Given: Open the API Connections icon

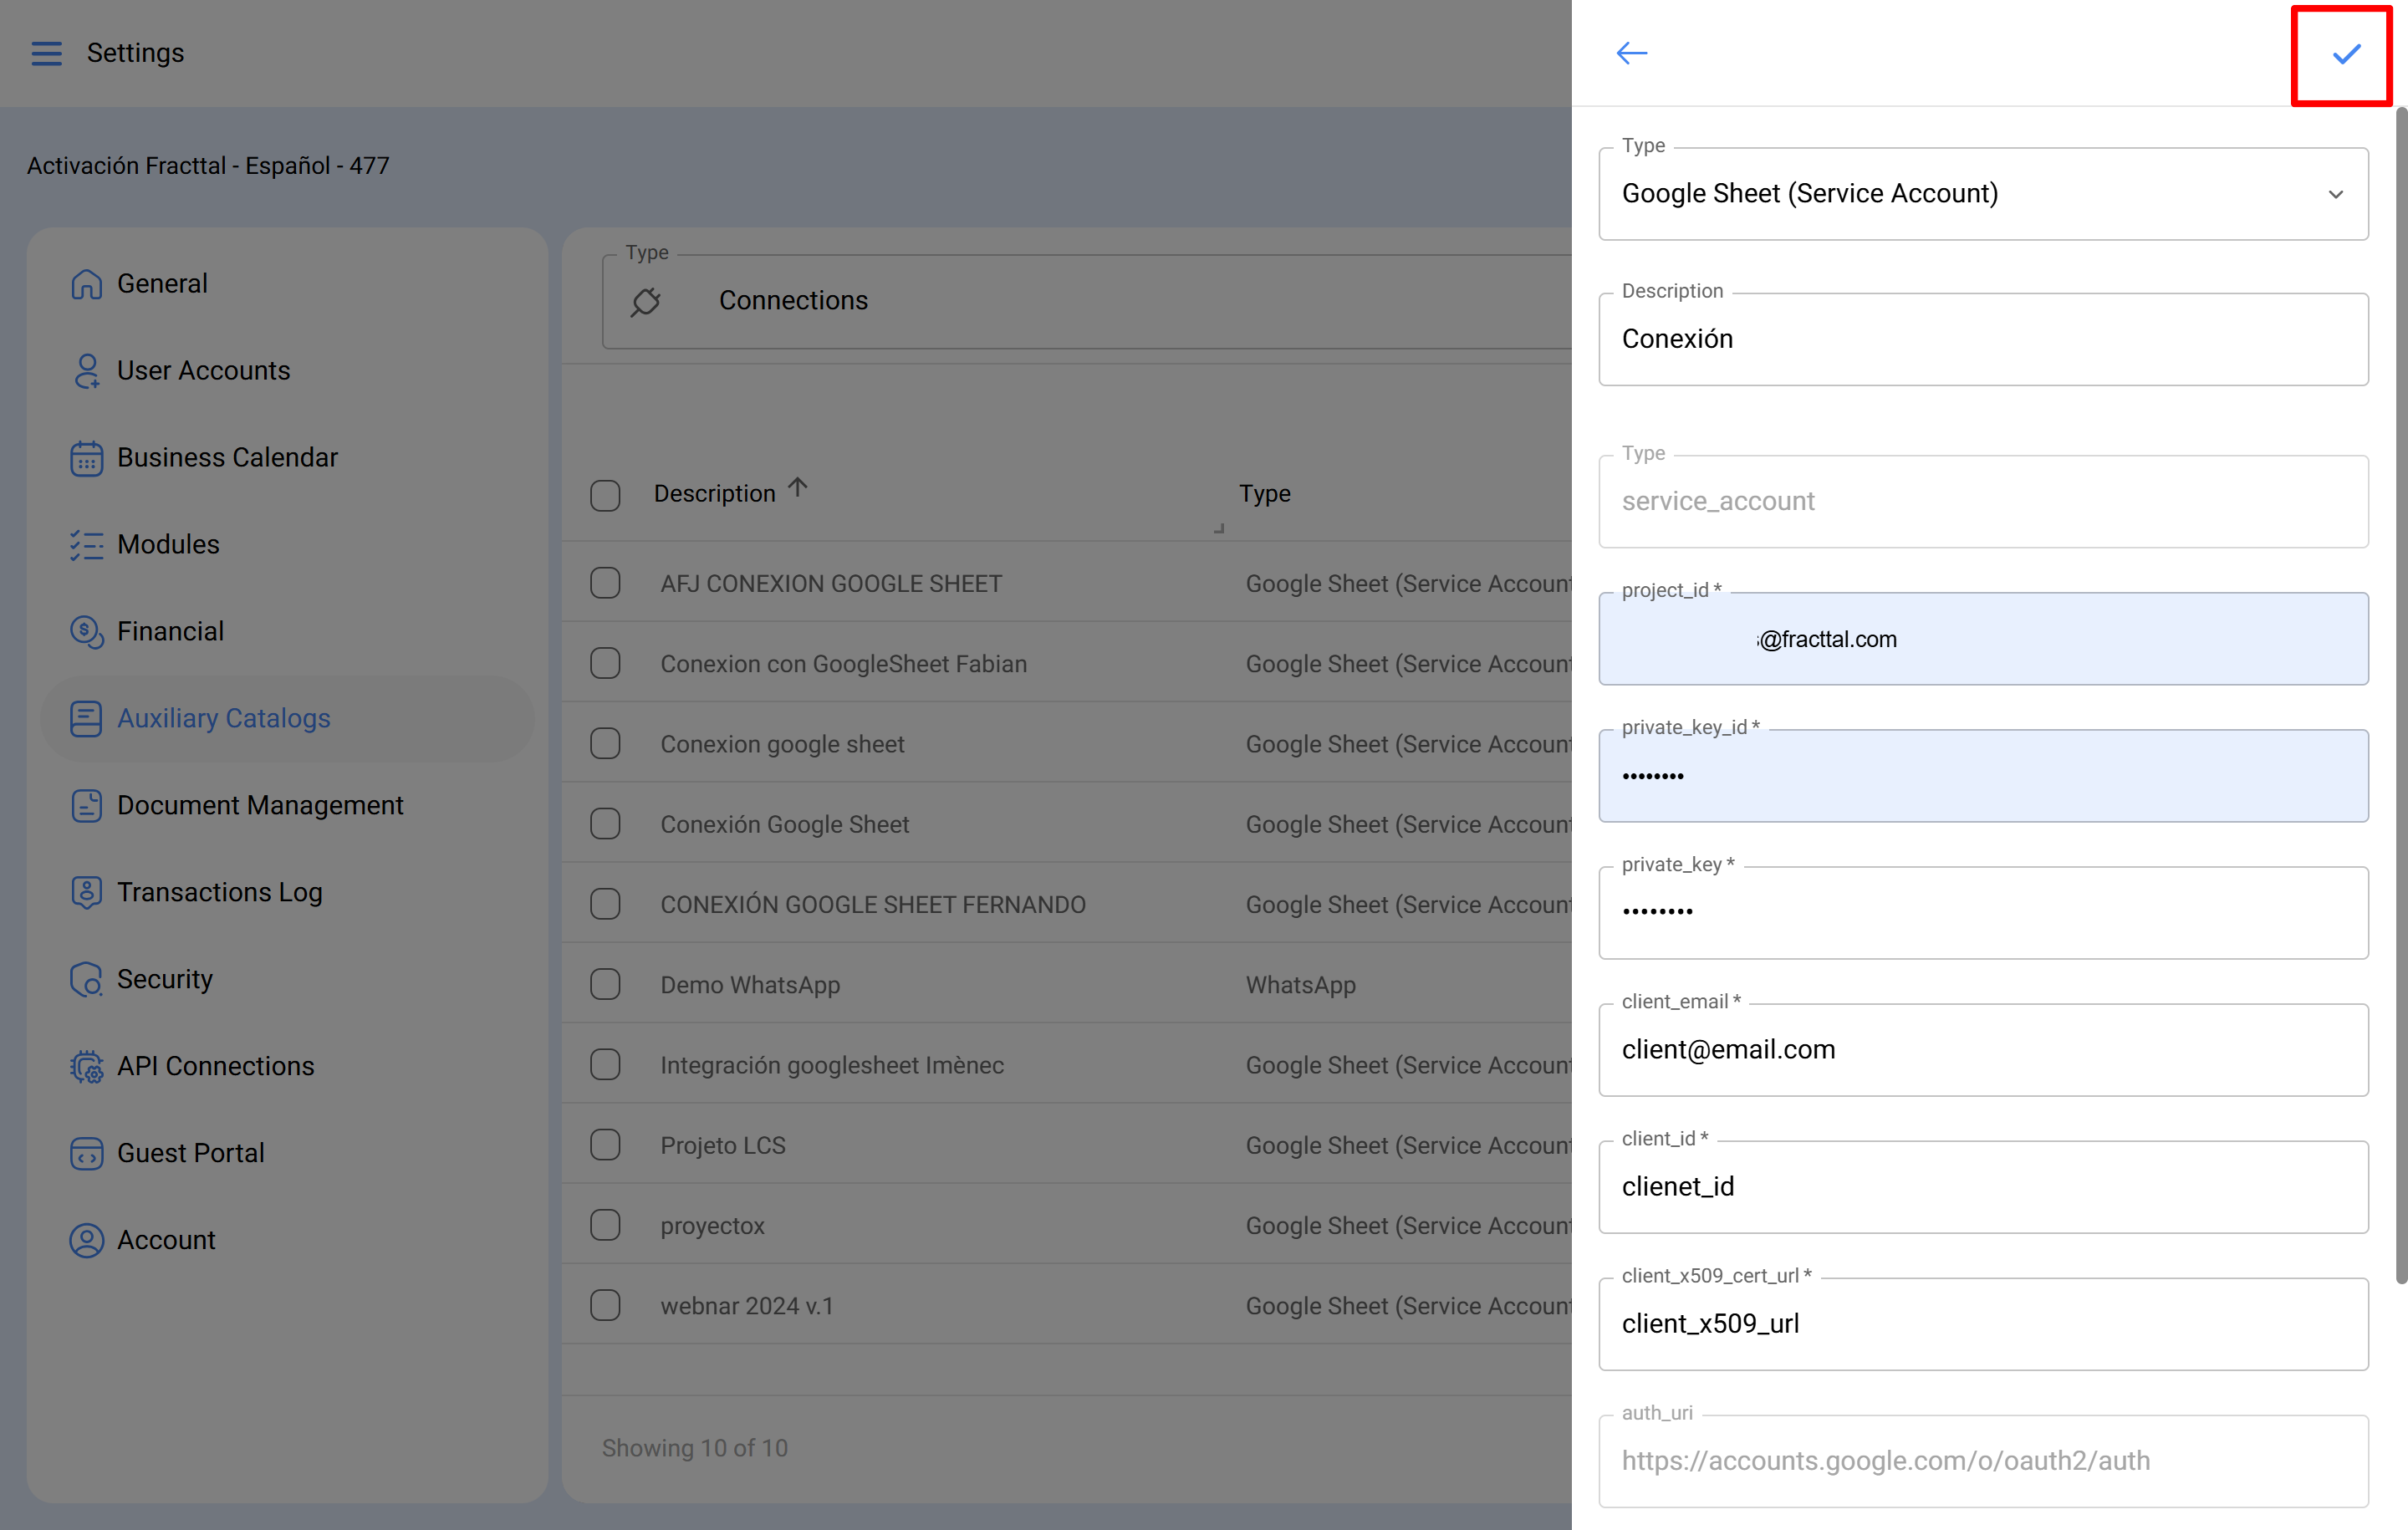Looking at the screenshot, I should tap(86, 1066).
